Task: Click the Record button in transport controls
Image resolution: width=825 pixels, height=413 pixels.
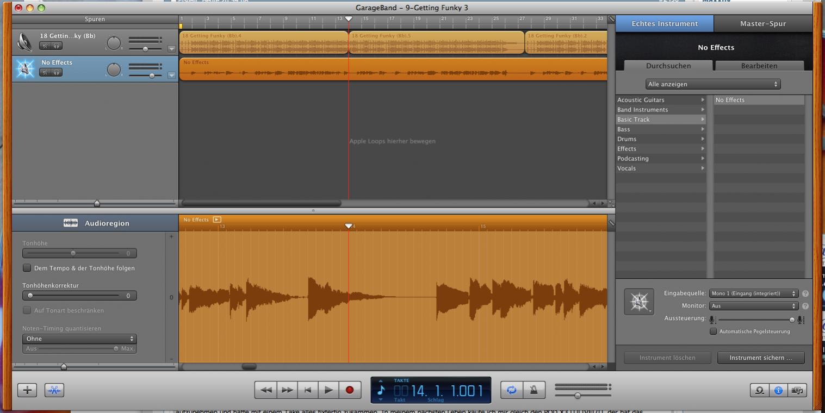Action: (x=350, y=390)
